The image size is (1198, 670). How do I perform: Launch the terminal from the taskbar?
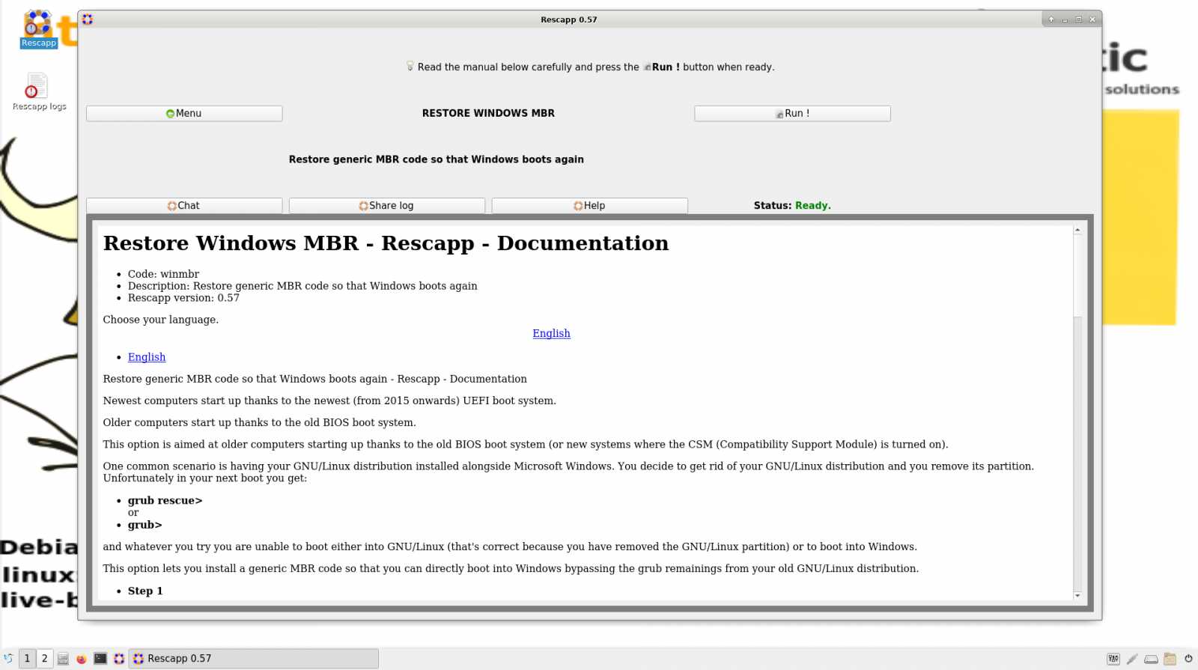100,659
